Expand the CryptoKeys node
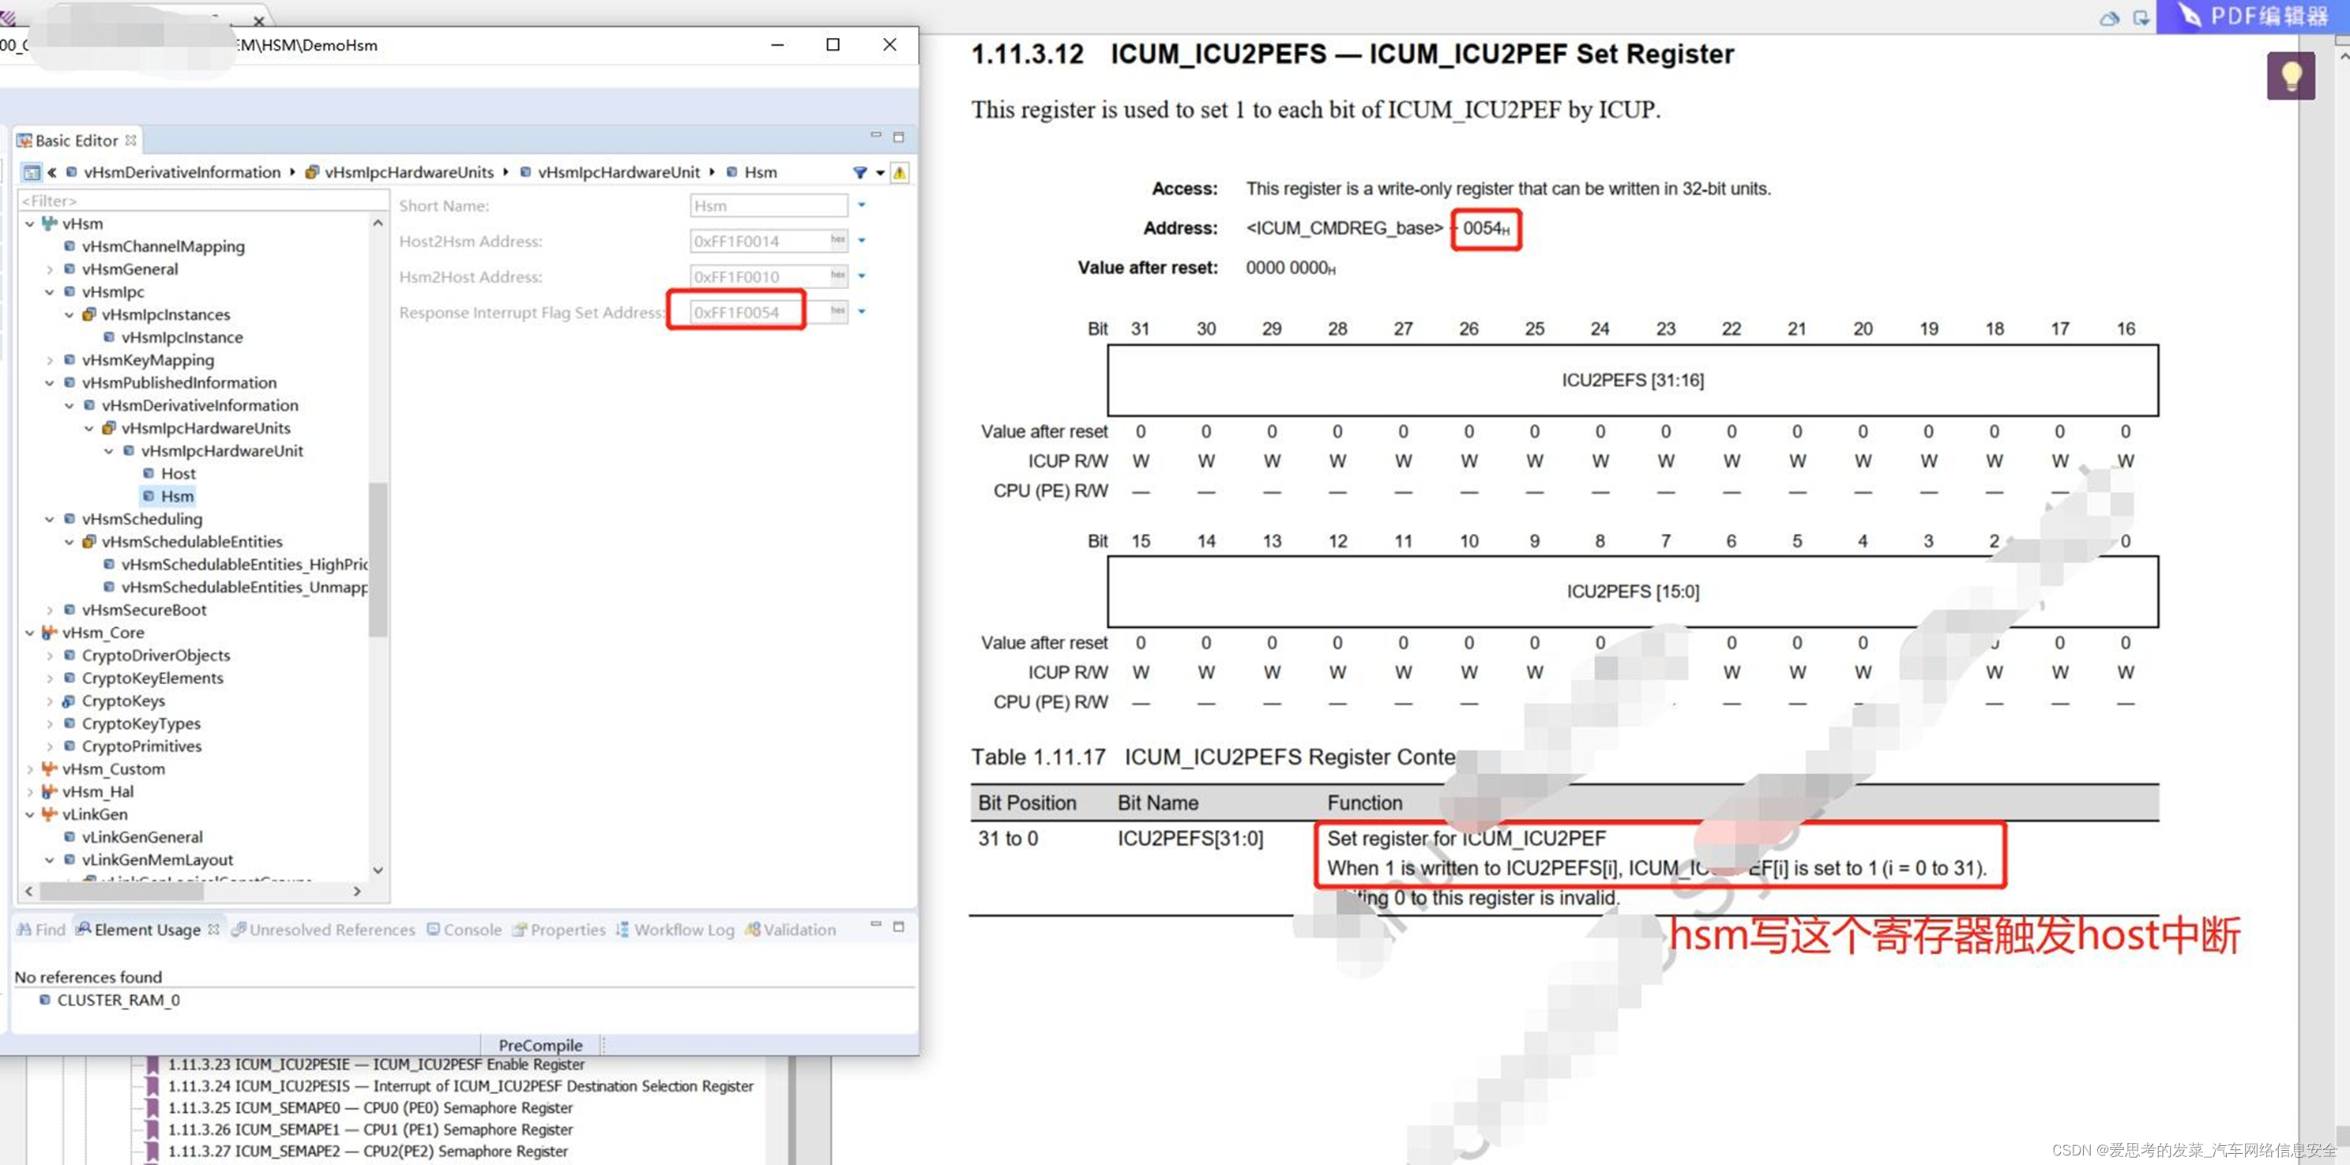The height and width of the screenshot is (1165, 2350). (x=51, y=701)
